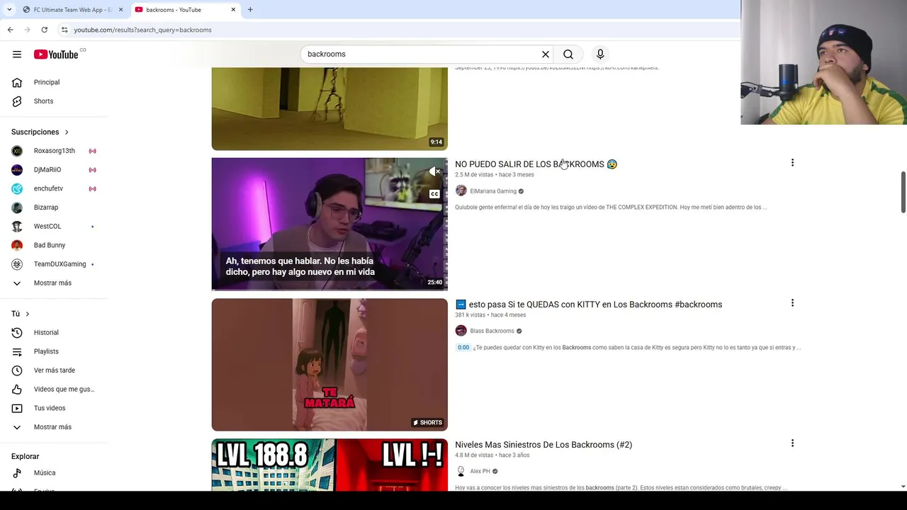Expand the Suscripciones section chevron
Viewport: 907px width, 510px height.
pyautogui.click(x=67, y=132)
